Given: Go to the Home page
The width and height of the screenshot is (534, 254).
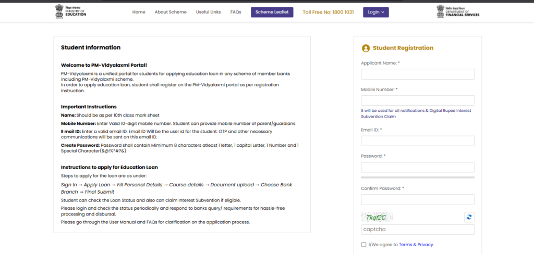Looking at the screenshot, I should coord(139,12).
